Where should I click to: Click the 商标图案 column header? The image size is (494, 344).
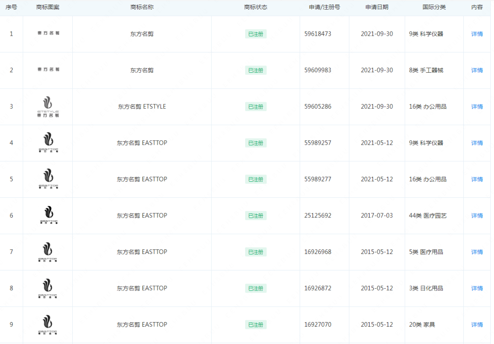(x=48, y=7)
